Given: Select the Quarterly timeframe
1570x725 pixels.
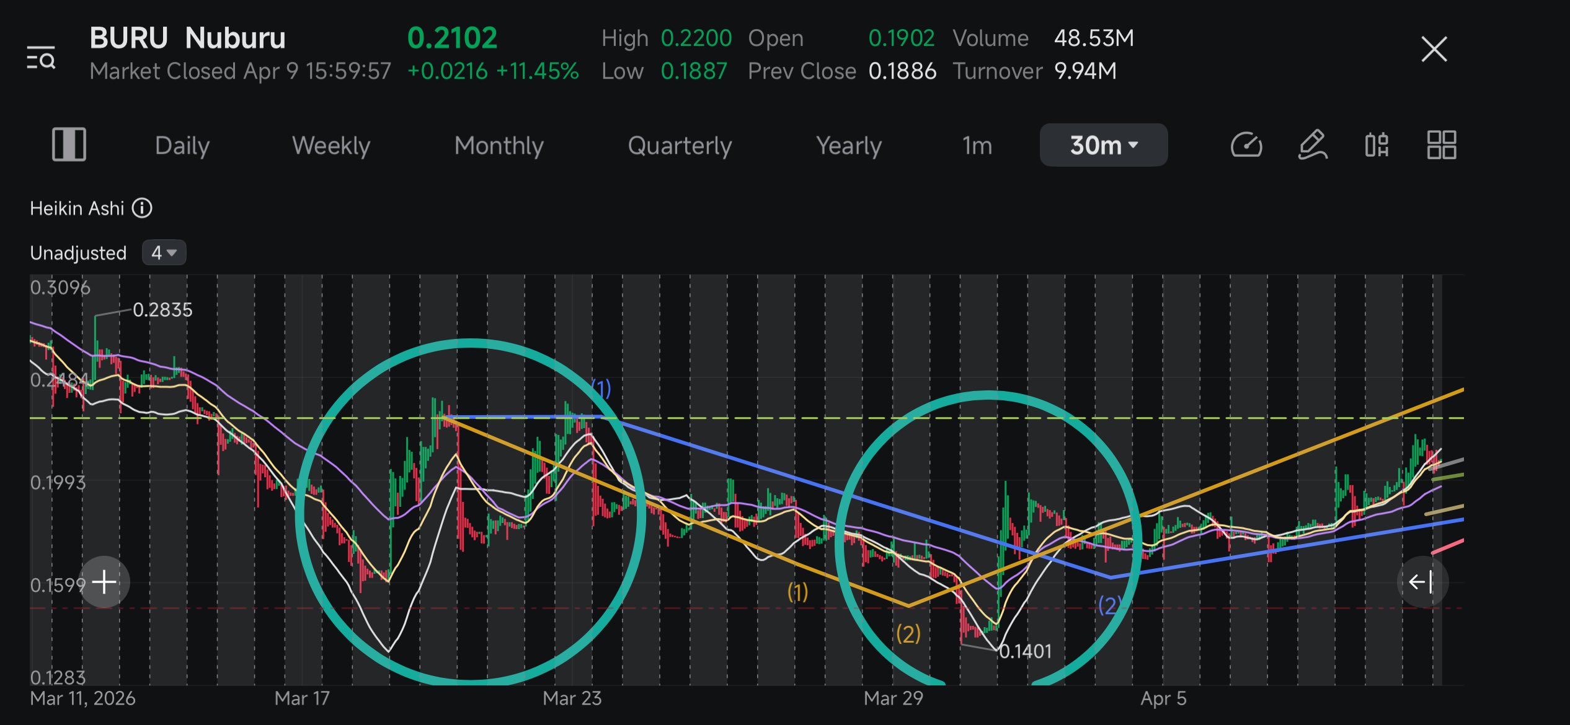Looking at the screenshot, I should point(680,146).
